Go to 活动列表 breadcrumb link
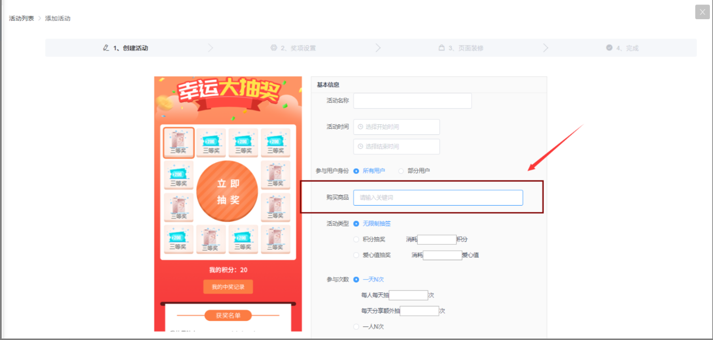This screenshot has height=340, width=713. (21, 18)
